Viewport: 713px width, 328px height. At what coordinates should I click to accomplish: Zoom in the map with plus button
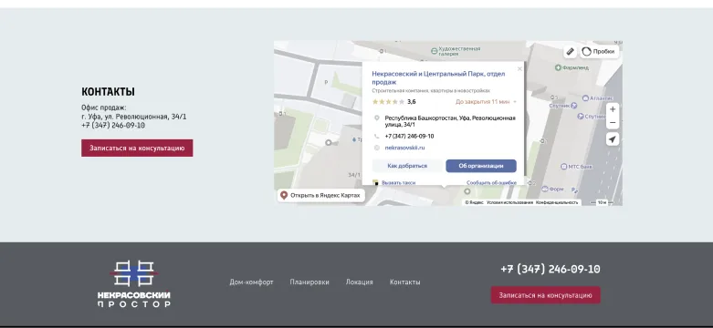(613, 109)
